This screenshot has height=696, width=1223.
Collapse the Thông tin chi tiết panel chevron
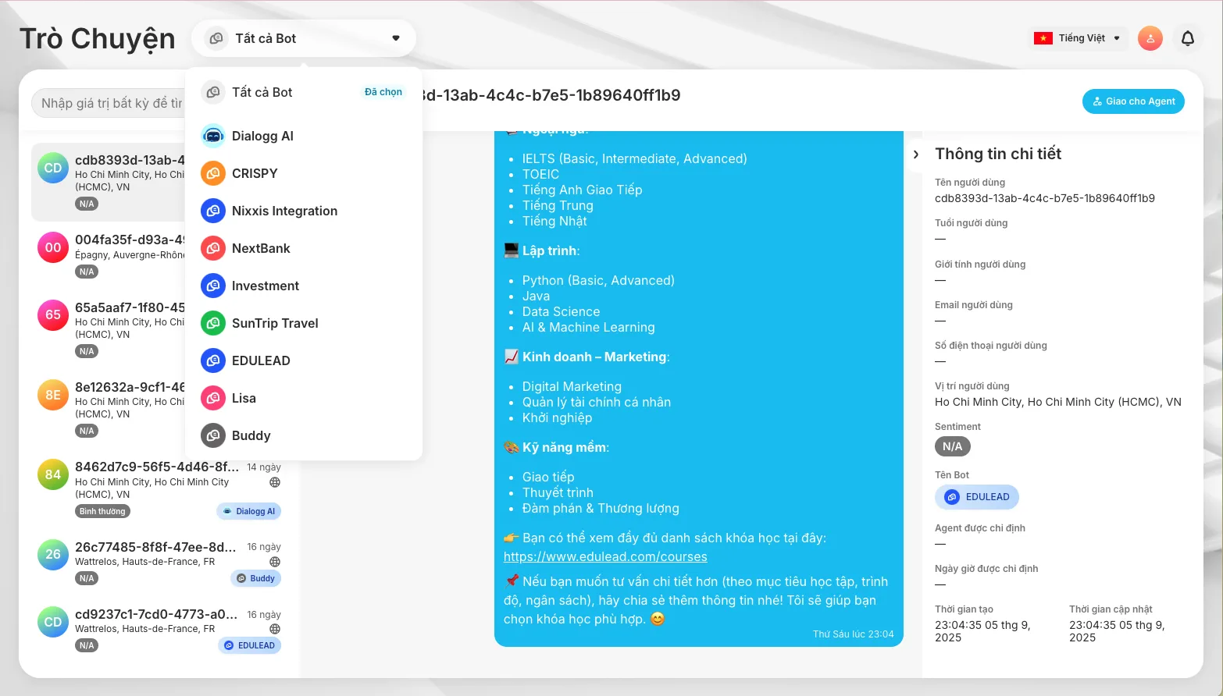point(915,154)
